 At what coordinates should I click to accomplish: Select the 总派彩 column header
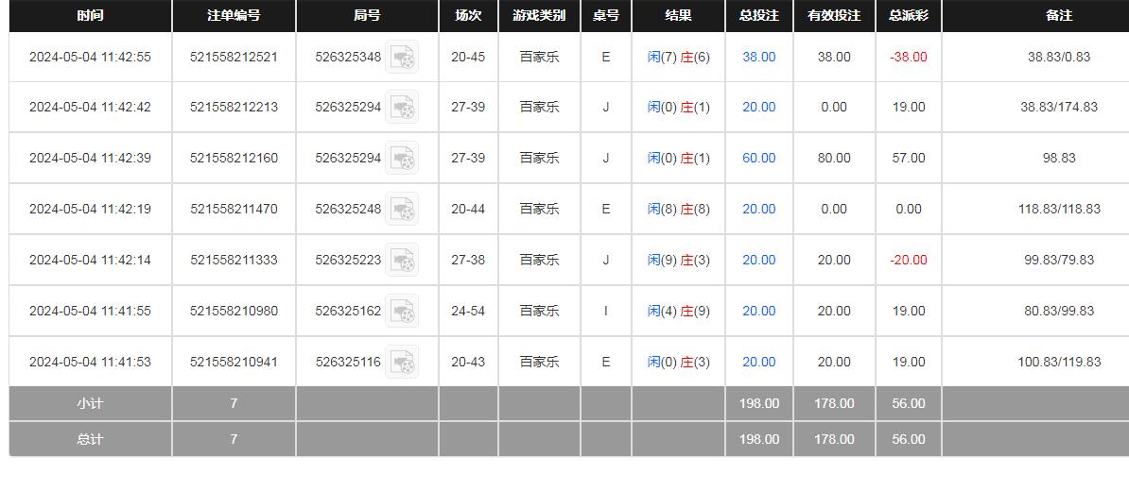click(x=908, y=16)
